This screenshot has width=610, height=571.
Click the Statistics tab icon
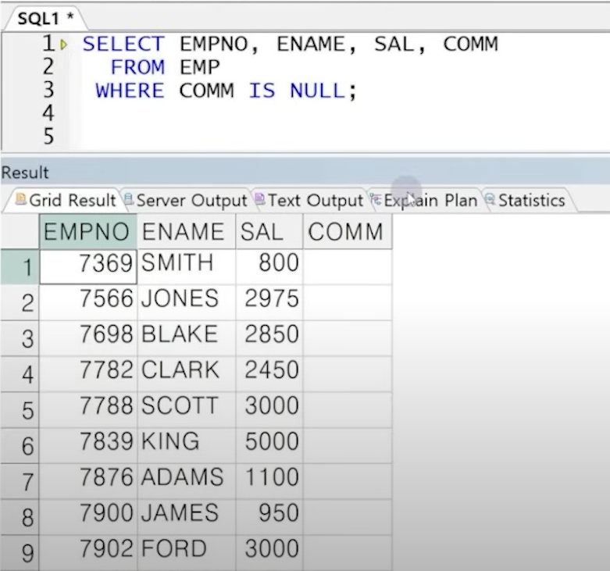coord(490,199)
